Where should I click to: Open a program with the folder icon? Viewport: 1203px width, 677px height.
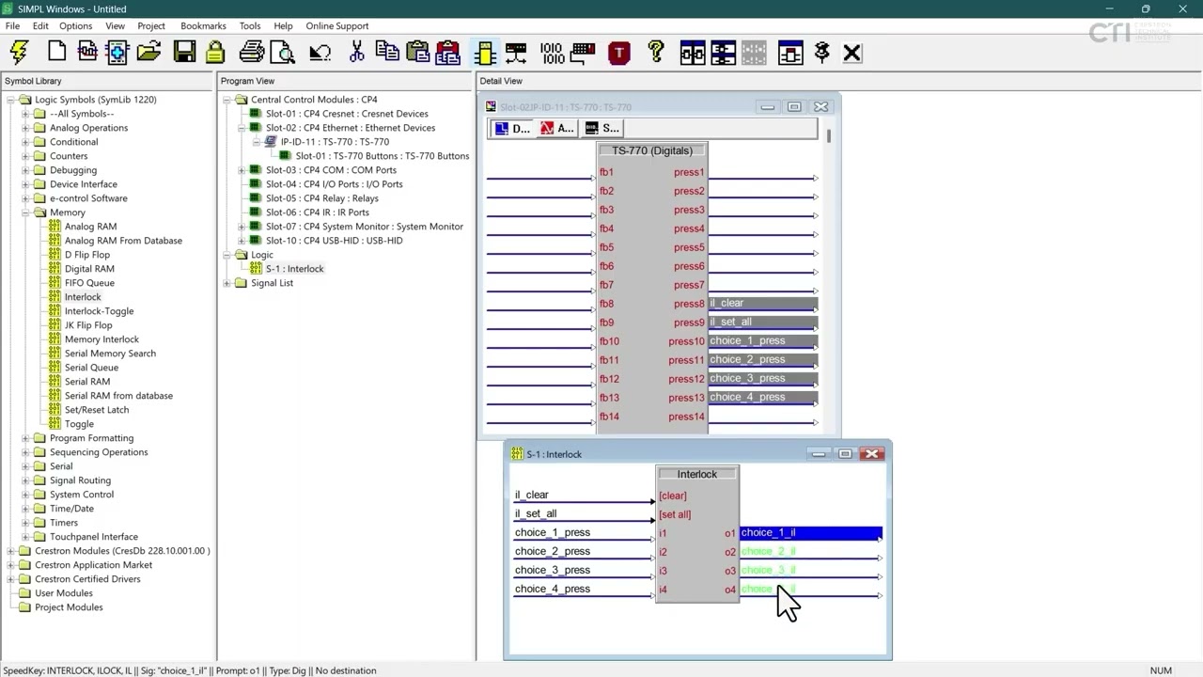pyautogui.click(x=148, y=53)
